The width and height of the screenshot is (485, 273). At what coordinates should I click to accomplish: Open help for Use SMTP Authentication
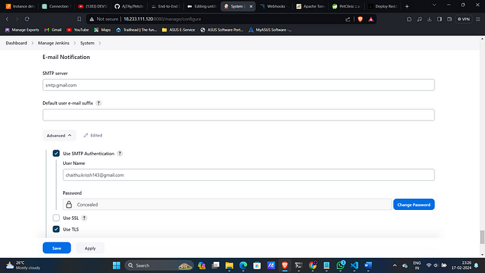[120, 153]
